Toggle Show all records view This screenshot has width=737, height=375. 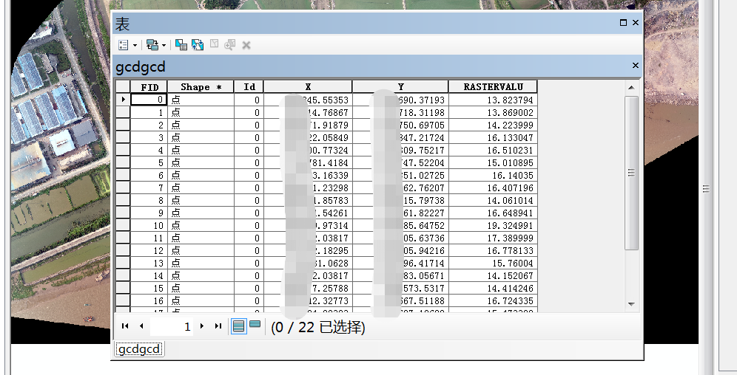click(x=238, y=326)
